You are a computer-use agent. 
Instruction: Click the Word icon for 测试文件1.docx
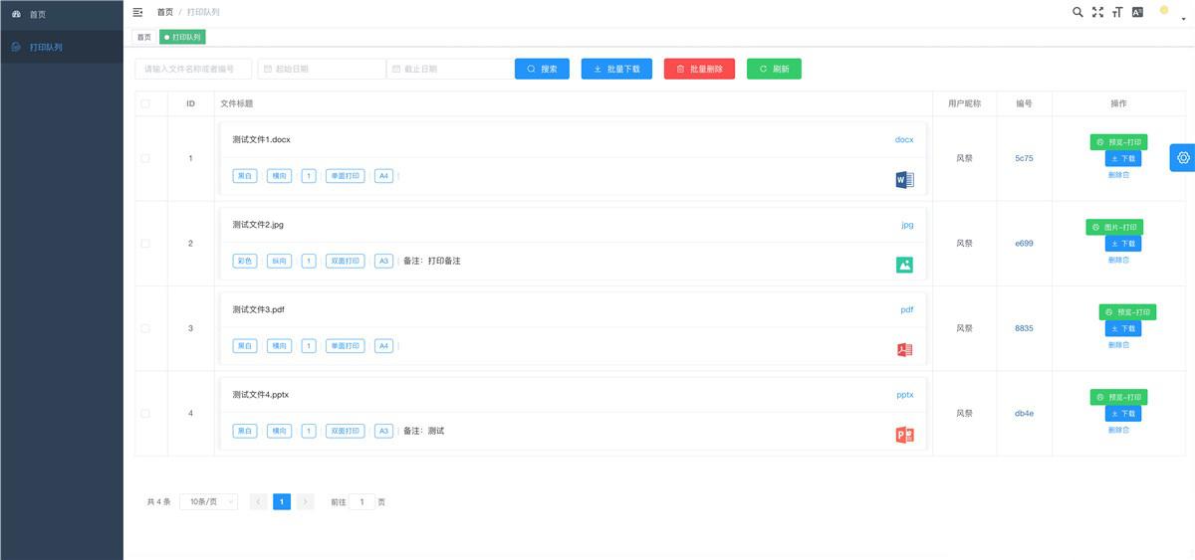(904, 180)
